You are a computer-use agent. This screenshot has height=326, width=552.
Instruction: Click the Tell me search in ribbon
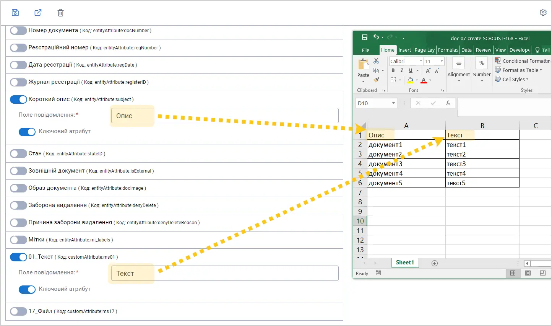click(542, 50)
